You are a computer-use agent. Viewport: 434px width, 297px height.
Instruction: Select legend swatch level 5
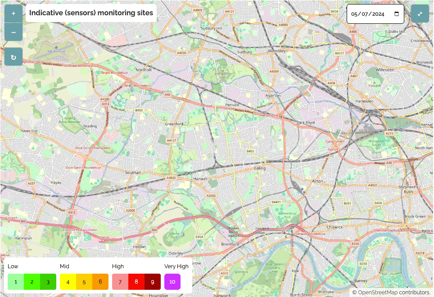[84, 282]
